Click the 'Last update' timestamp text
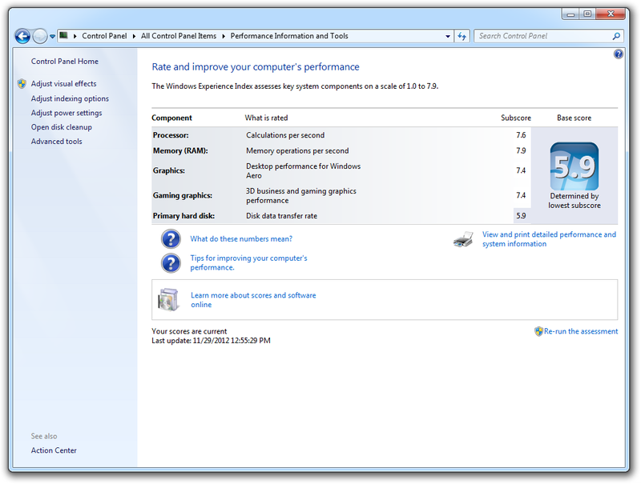This screenshot has width=641, height=484. coord(211,340)
